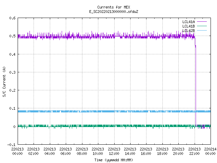This screenshot has height=163, width=217.
Task: Click the x-axis tick 220214 00:00
Action: [x=210, y=151]
